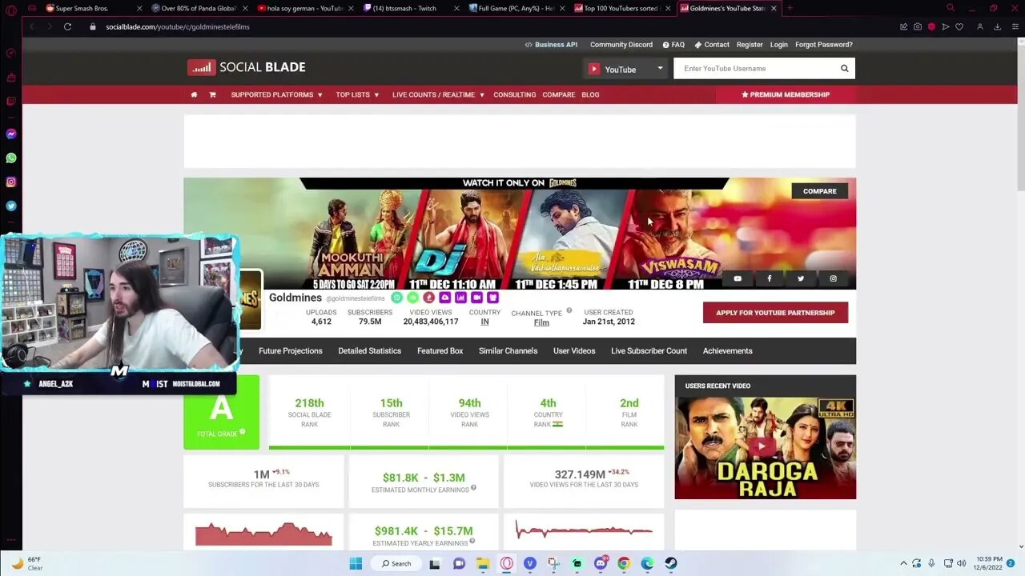Bookmark page with heart icon
This screenshot has width=1025, height=576.
pyautogui.click(x=959, y=26)
